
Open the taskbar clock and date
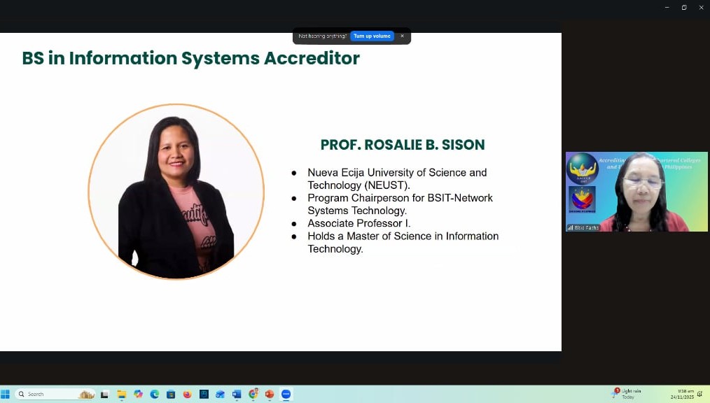(682, 394)
